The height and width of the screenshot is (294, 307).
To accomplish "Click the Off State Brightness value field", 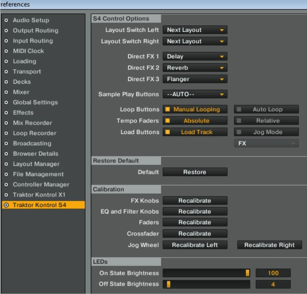I will pos(273,284).
